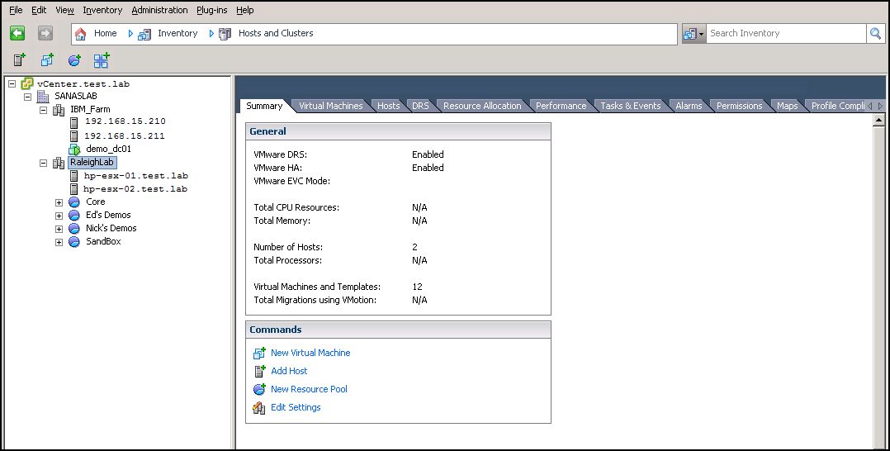This screenshot has width=890, height=451.
Task: Click the Add Host command link
Action: (288, 371)
